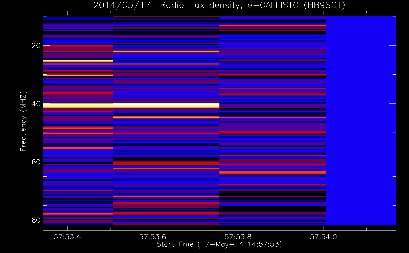Image resolution: width=409 pixels, height=253 pixels.
Task: Click the 'Start Time (17-May-14 14:57:53)' axis label
Action: point(219,244)
